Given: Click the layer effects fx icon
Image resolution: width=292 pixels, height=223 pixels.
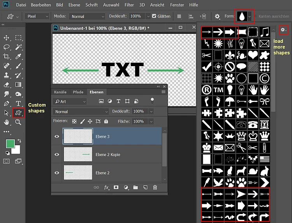Looking at the screenshot, I should [106, 188].
